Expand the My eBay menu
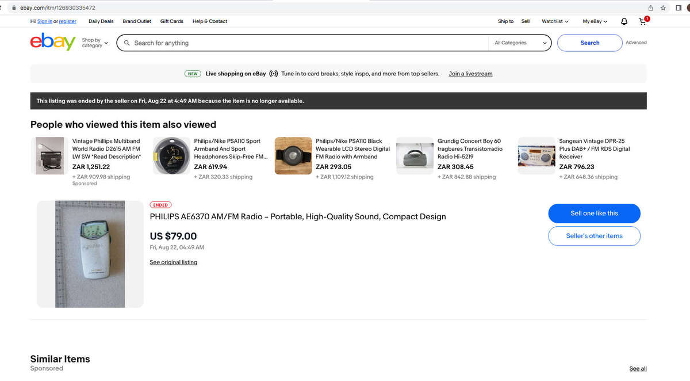The image size is (690, 381). click(x=595, y=21)
